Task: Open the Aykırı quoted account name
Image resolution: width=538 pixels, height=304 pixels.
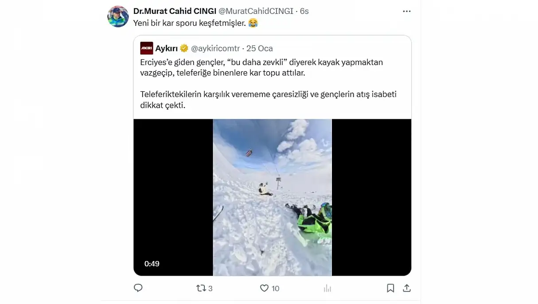Action: pyautogui.click(x=167, y=48)
